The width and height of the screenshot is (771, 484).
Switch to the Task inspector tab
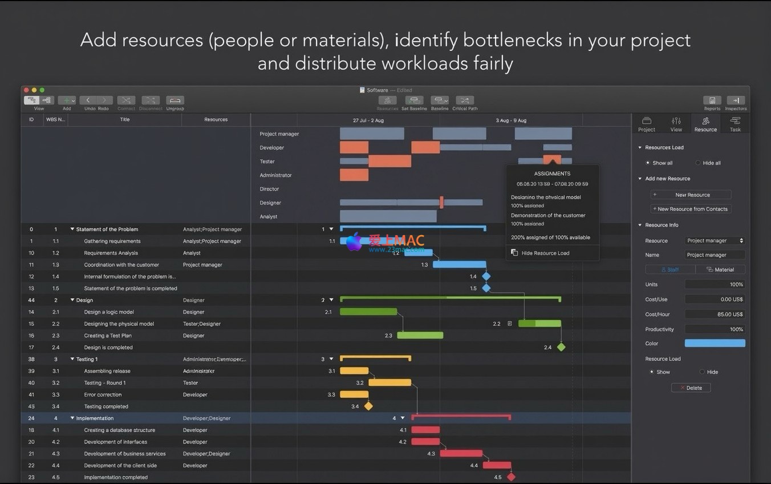point(735,124)
